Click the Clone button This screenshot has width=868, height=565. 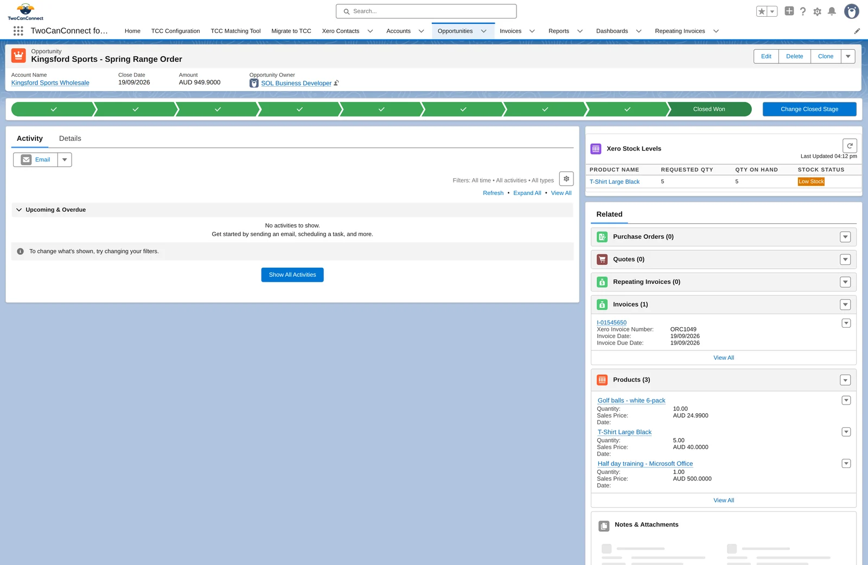tap(826, 56)
